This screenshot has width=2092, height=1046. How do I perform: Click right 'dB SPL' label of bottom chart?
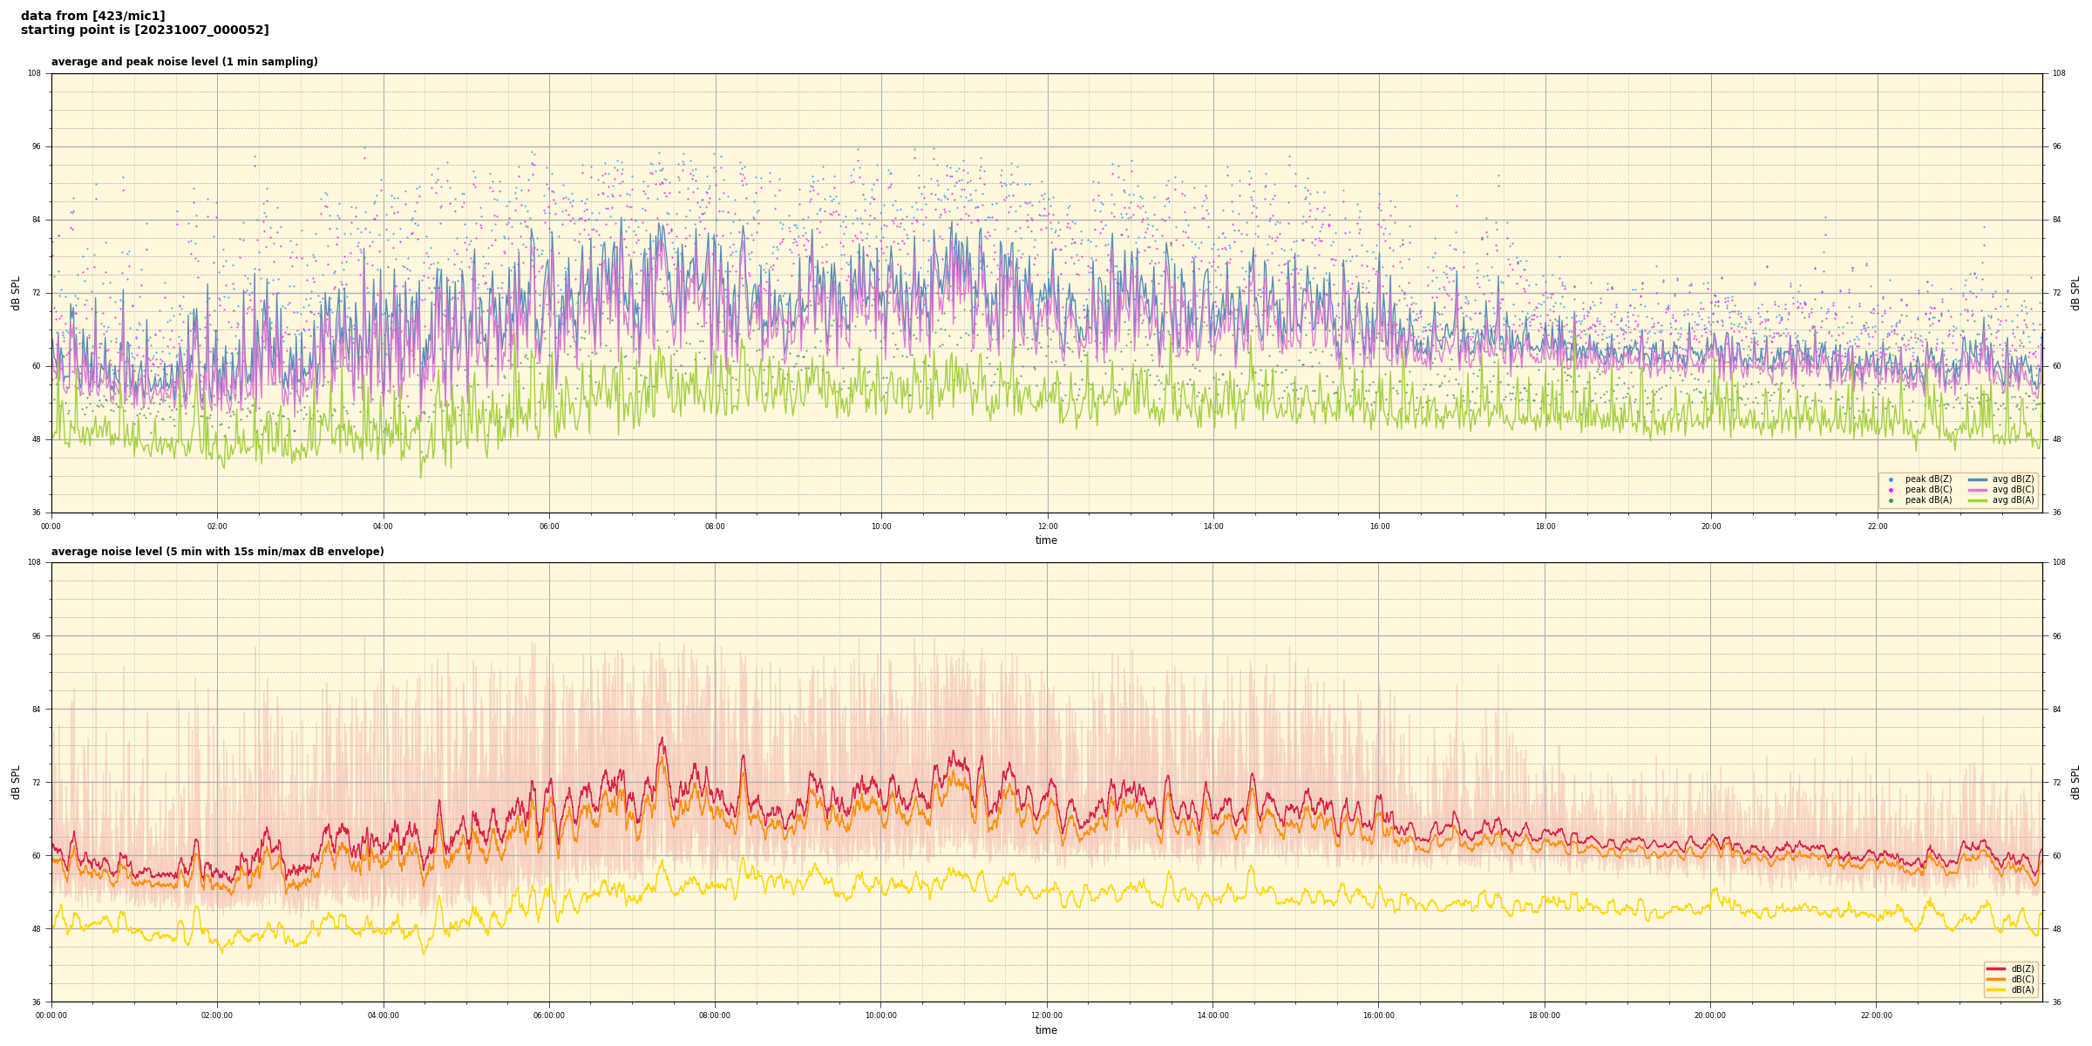(x=2075, y=782)
